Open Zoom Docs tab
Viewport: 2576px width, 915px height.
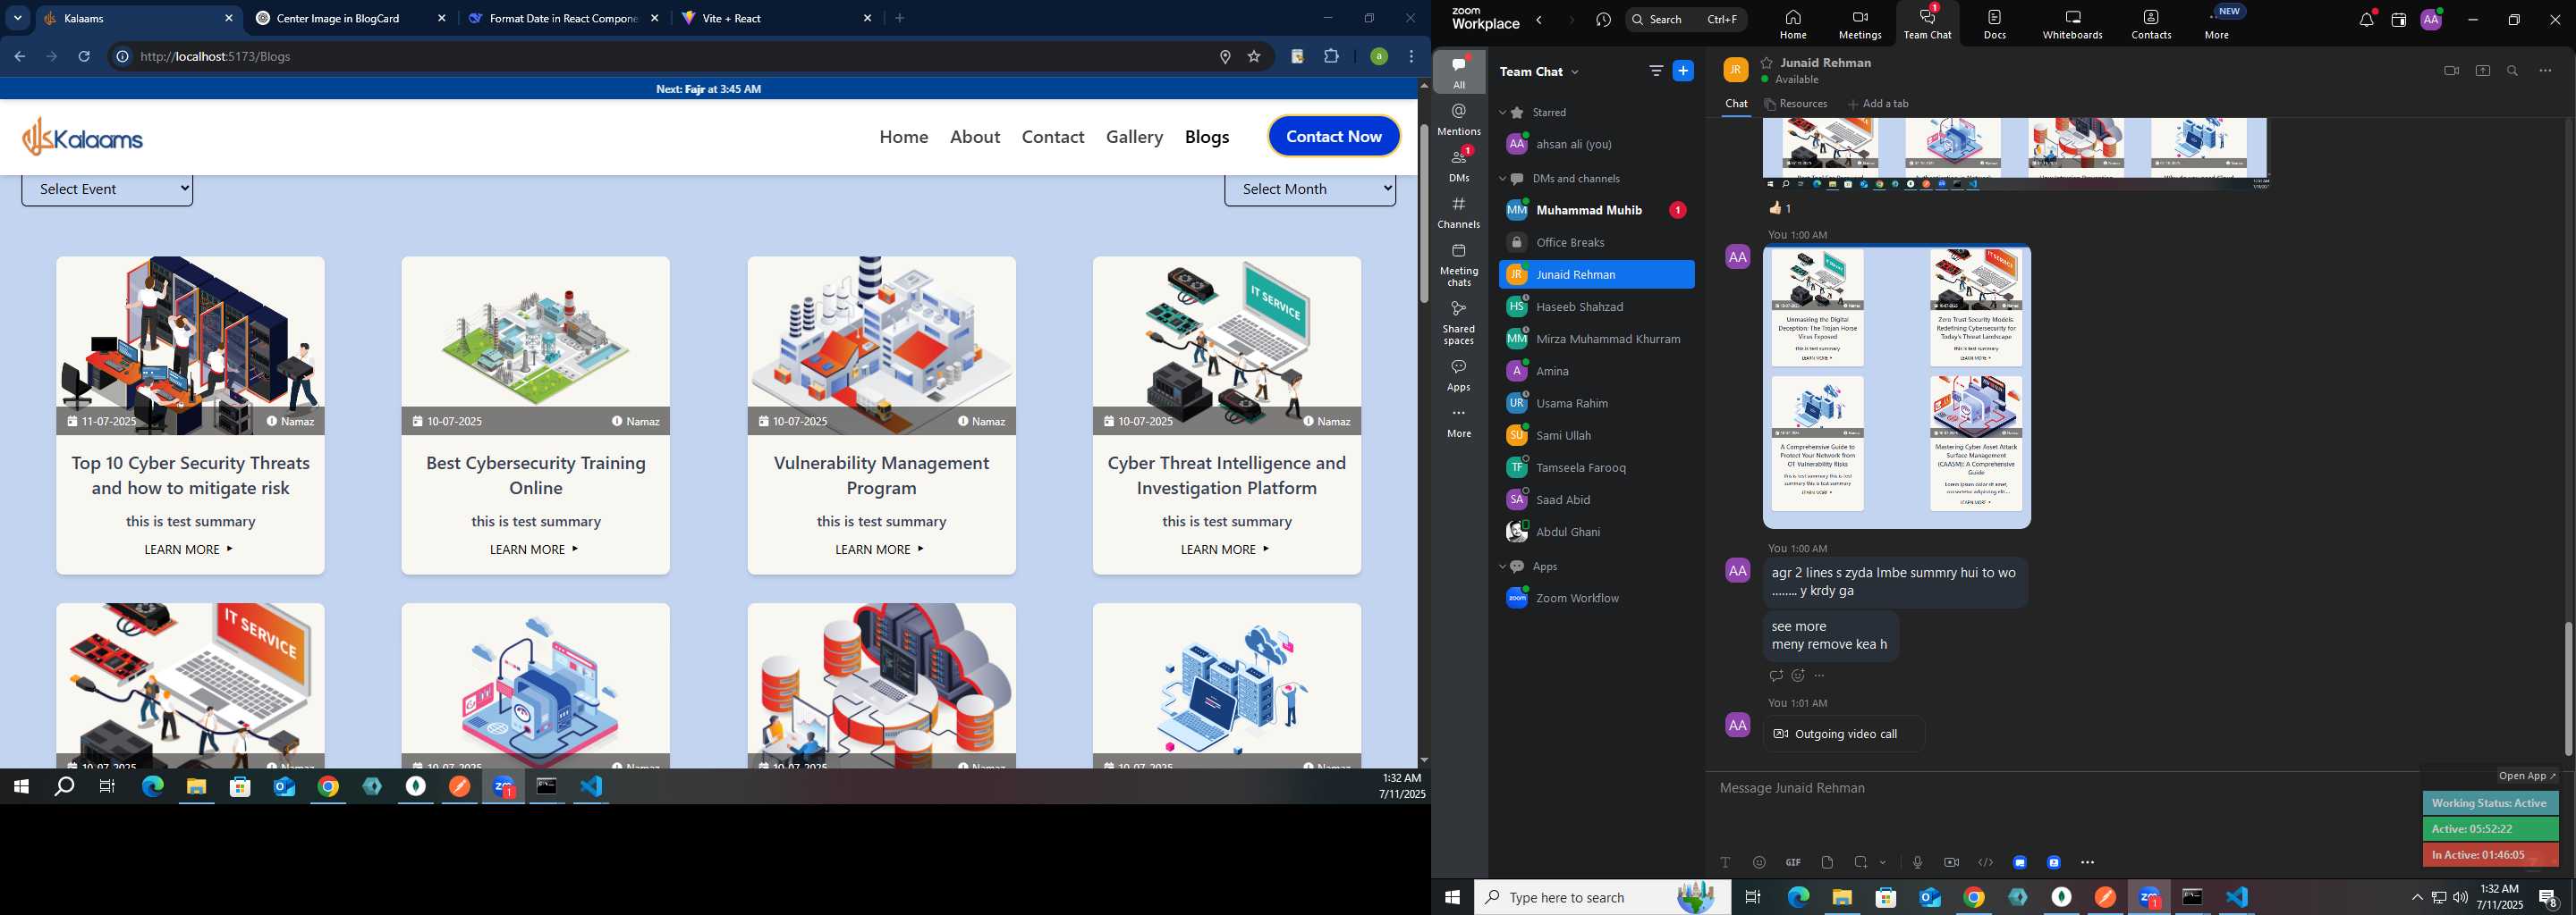(x=1994, y=24)
